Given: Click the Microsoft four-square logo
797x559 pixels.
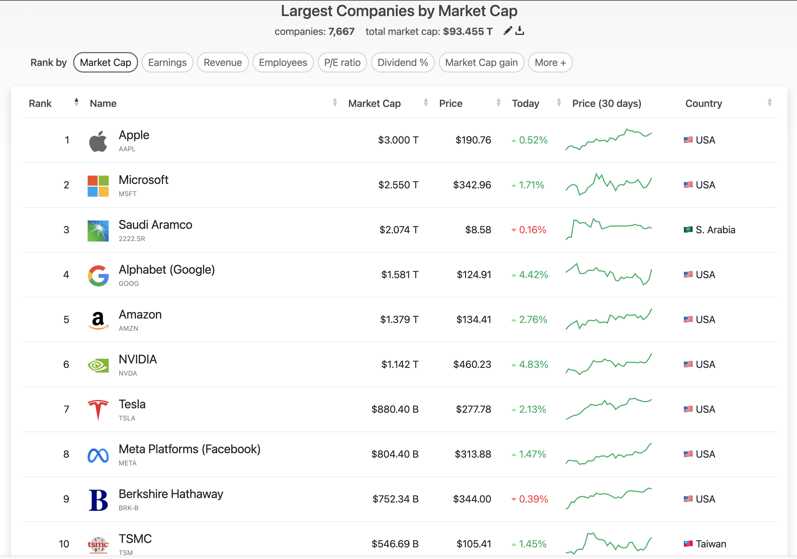Looking at the screenshot, I should pyautogui.click(x=98, y=186).
